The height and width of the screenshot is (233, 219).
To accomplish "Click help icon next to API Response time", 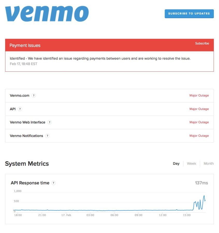I will 53,183.
